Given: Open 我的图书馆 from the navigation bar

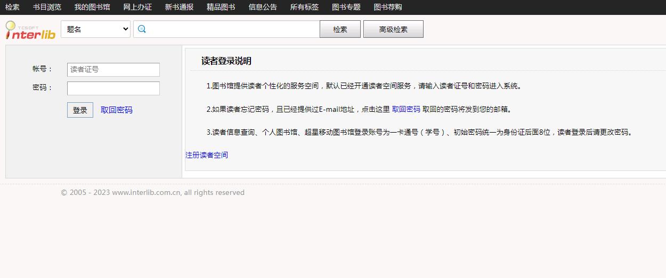Looking at the screenshot, I should click(92, 7).
